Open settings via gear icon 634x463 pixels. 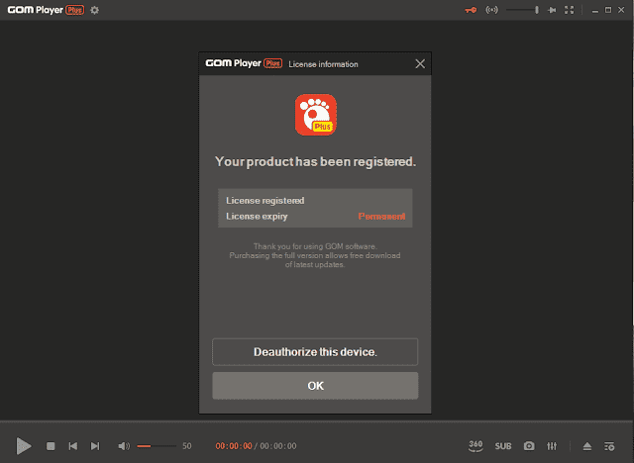pos(95,10)
